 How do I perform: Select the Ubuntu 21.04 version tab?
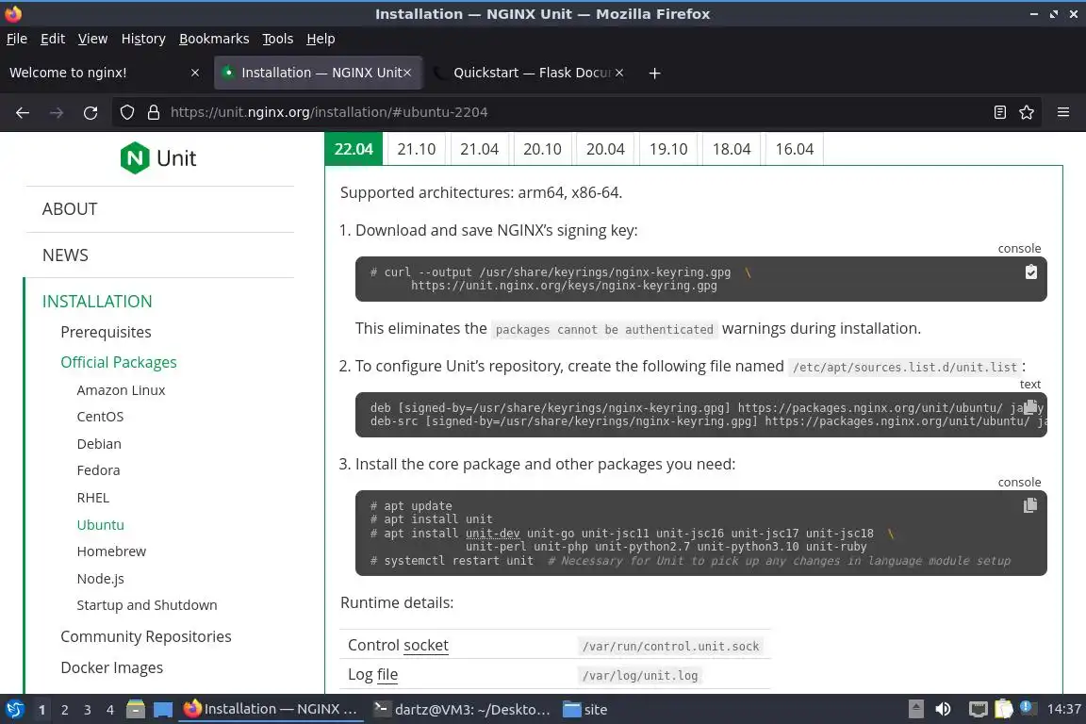pyautogui.click(x=479, y=149)
